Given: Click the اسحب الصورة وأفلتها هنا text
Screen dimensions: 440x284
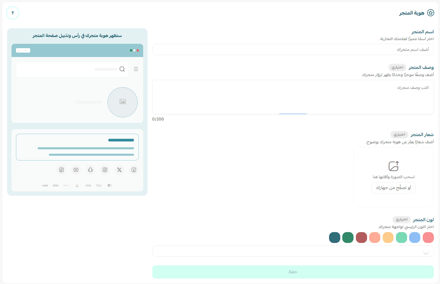Looking at the screenshot, I should click(x=394, y=177).
